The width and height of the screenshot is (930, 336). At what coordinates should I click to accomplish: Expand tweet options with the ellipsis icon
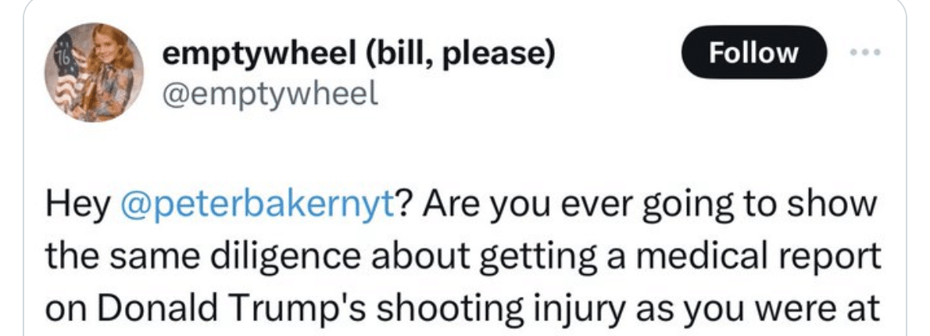tap(865, 52)
